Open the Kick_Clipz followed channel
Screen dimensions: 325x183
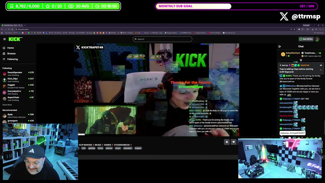(x=18, y=80)
